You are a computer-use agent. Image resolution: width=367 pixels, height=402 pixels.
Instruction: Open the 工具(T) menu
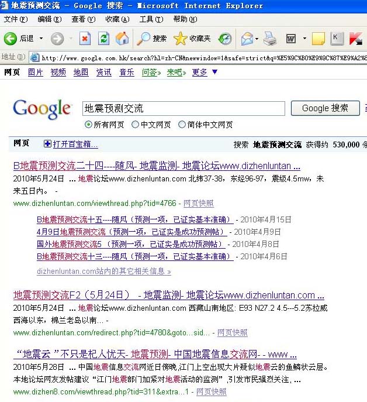point(151,19)
